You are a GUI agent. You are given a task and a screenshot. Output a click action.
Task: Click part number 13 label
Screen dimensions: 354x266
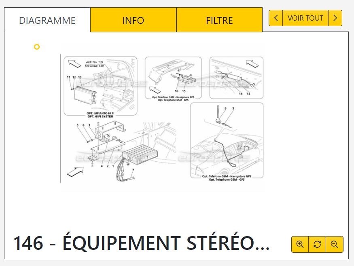(x=248, y=94)
